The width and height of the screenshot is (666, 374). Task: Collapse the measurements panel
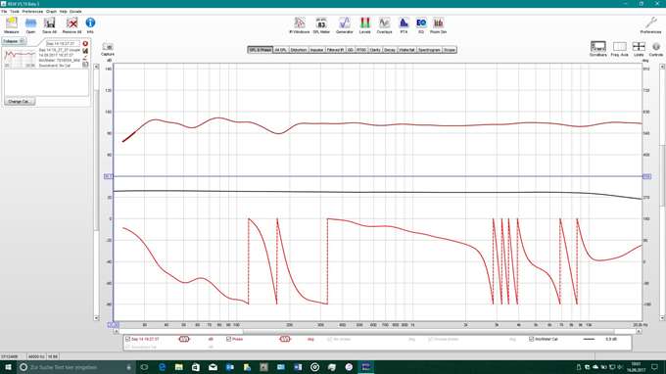(14, 41)
